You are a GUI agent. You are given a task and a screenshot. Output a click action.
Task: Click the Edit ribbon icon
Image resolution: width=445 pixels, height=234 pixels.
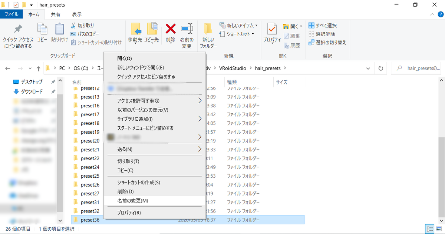[287, 36]
